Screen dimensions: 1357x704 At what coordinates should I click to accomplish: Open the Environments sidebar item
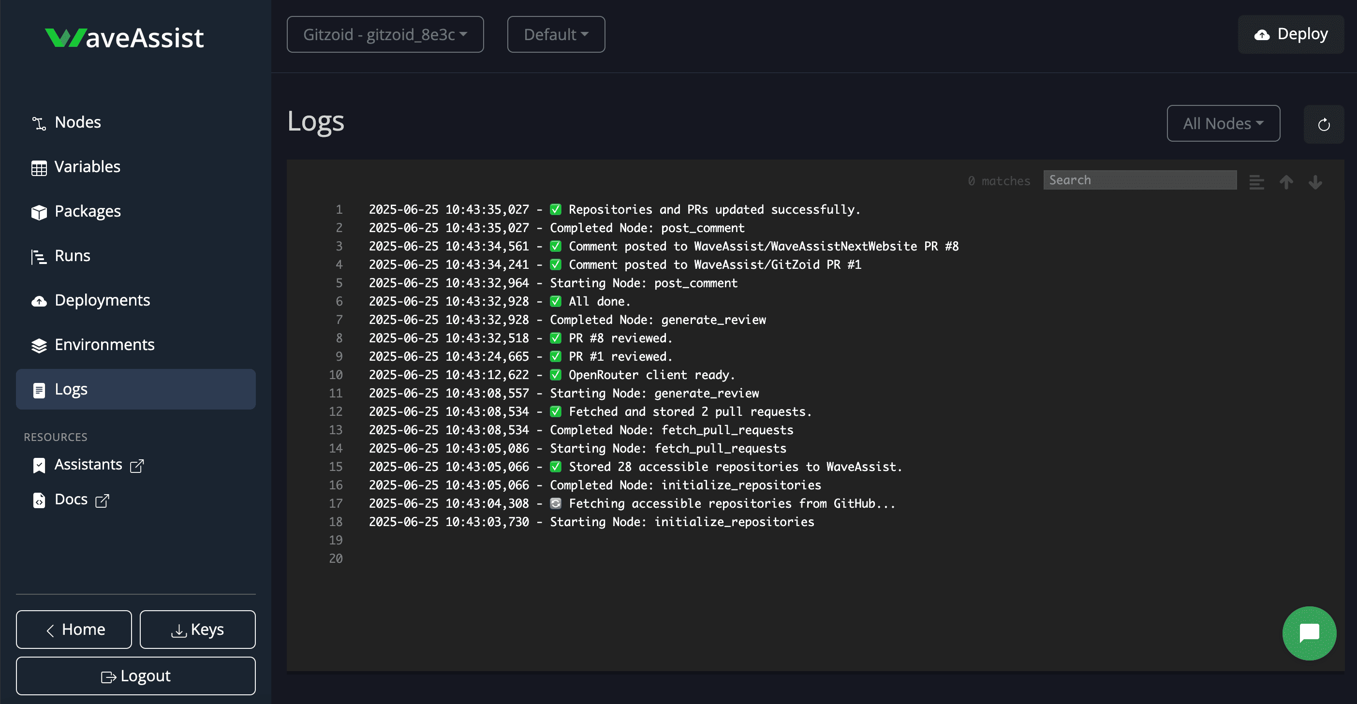tap(135, 345)
